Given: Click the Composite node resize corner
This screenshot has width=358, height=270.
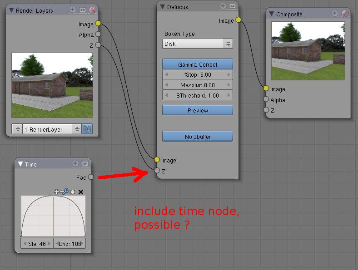Looking at the screenshot, I should pos(348,116).
